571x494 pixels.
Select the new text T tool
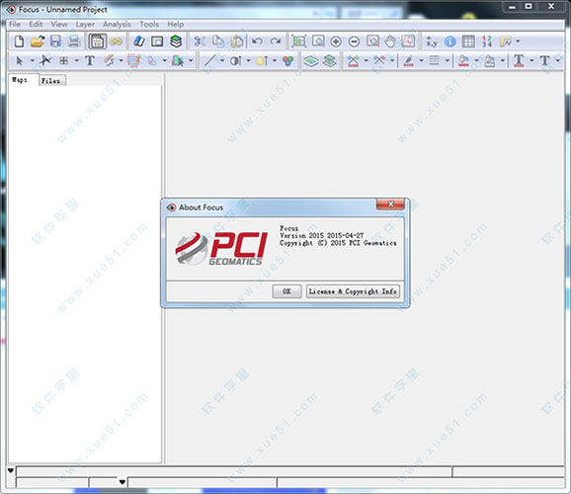(x=90, y=60)
